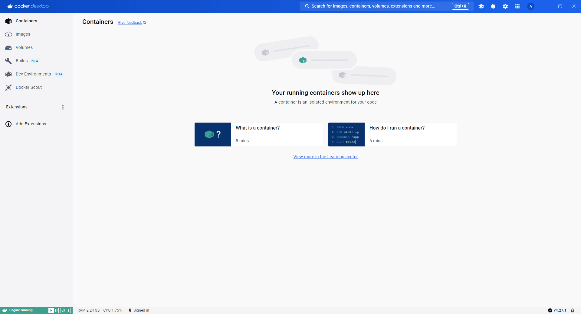Open the account avatar A menu
This screenshot has height=314, width=581.
click(531, 6)
